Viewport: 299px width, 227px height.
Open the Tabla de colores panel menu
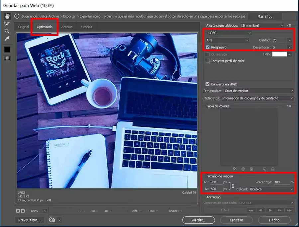tap(289, 106)
